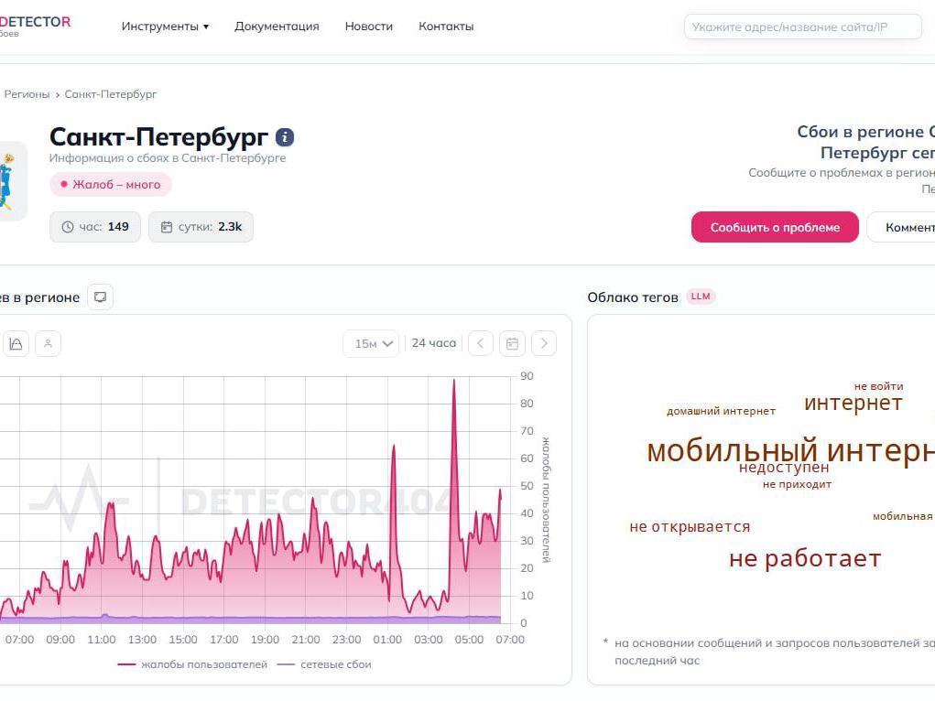
Task: Toggle сетевые сбои legend series
Action: [324, 664]
